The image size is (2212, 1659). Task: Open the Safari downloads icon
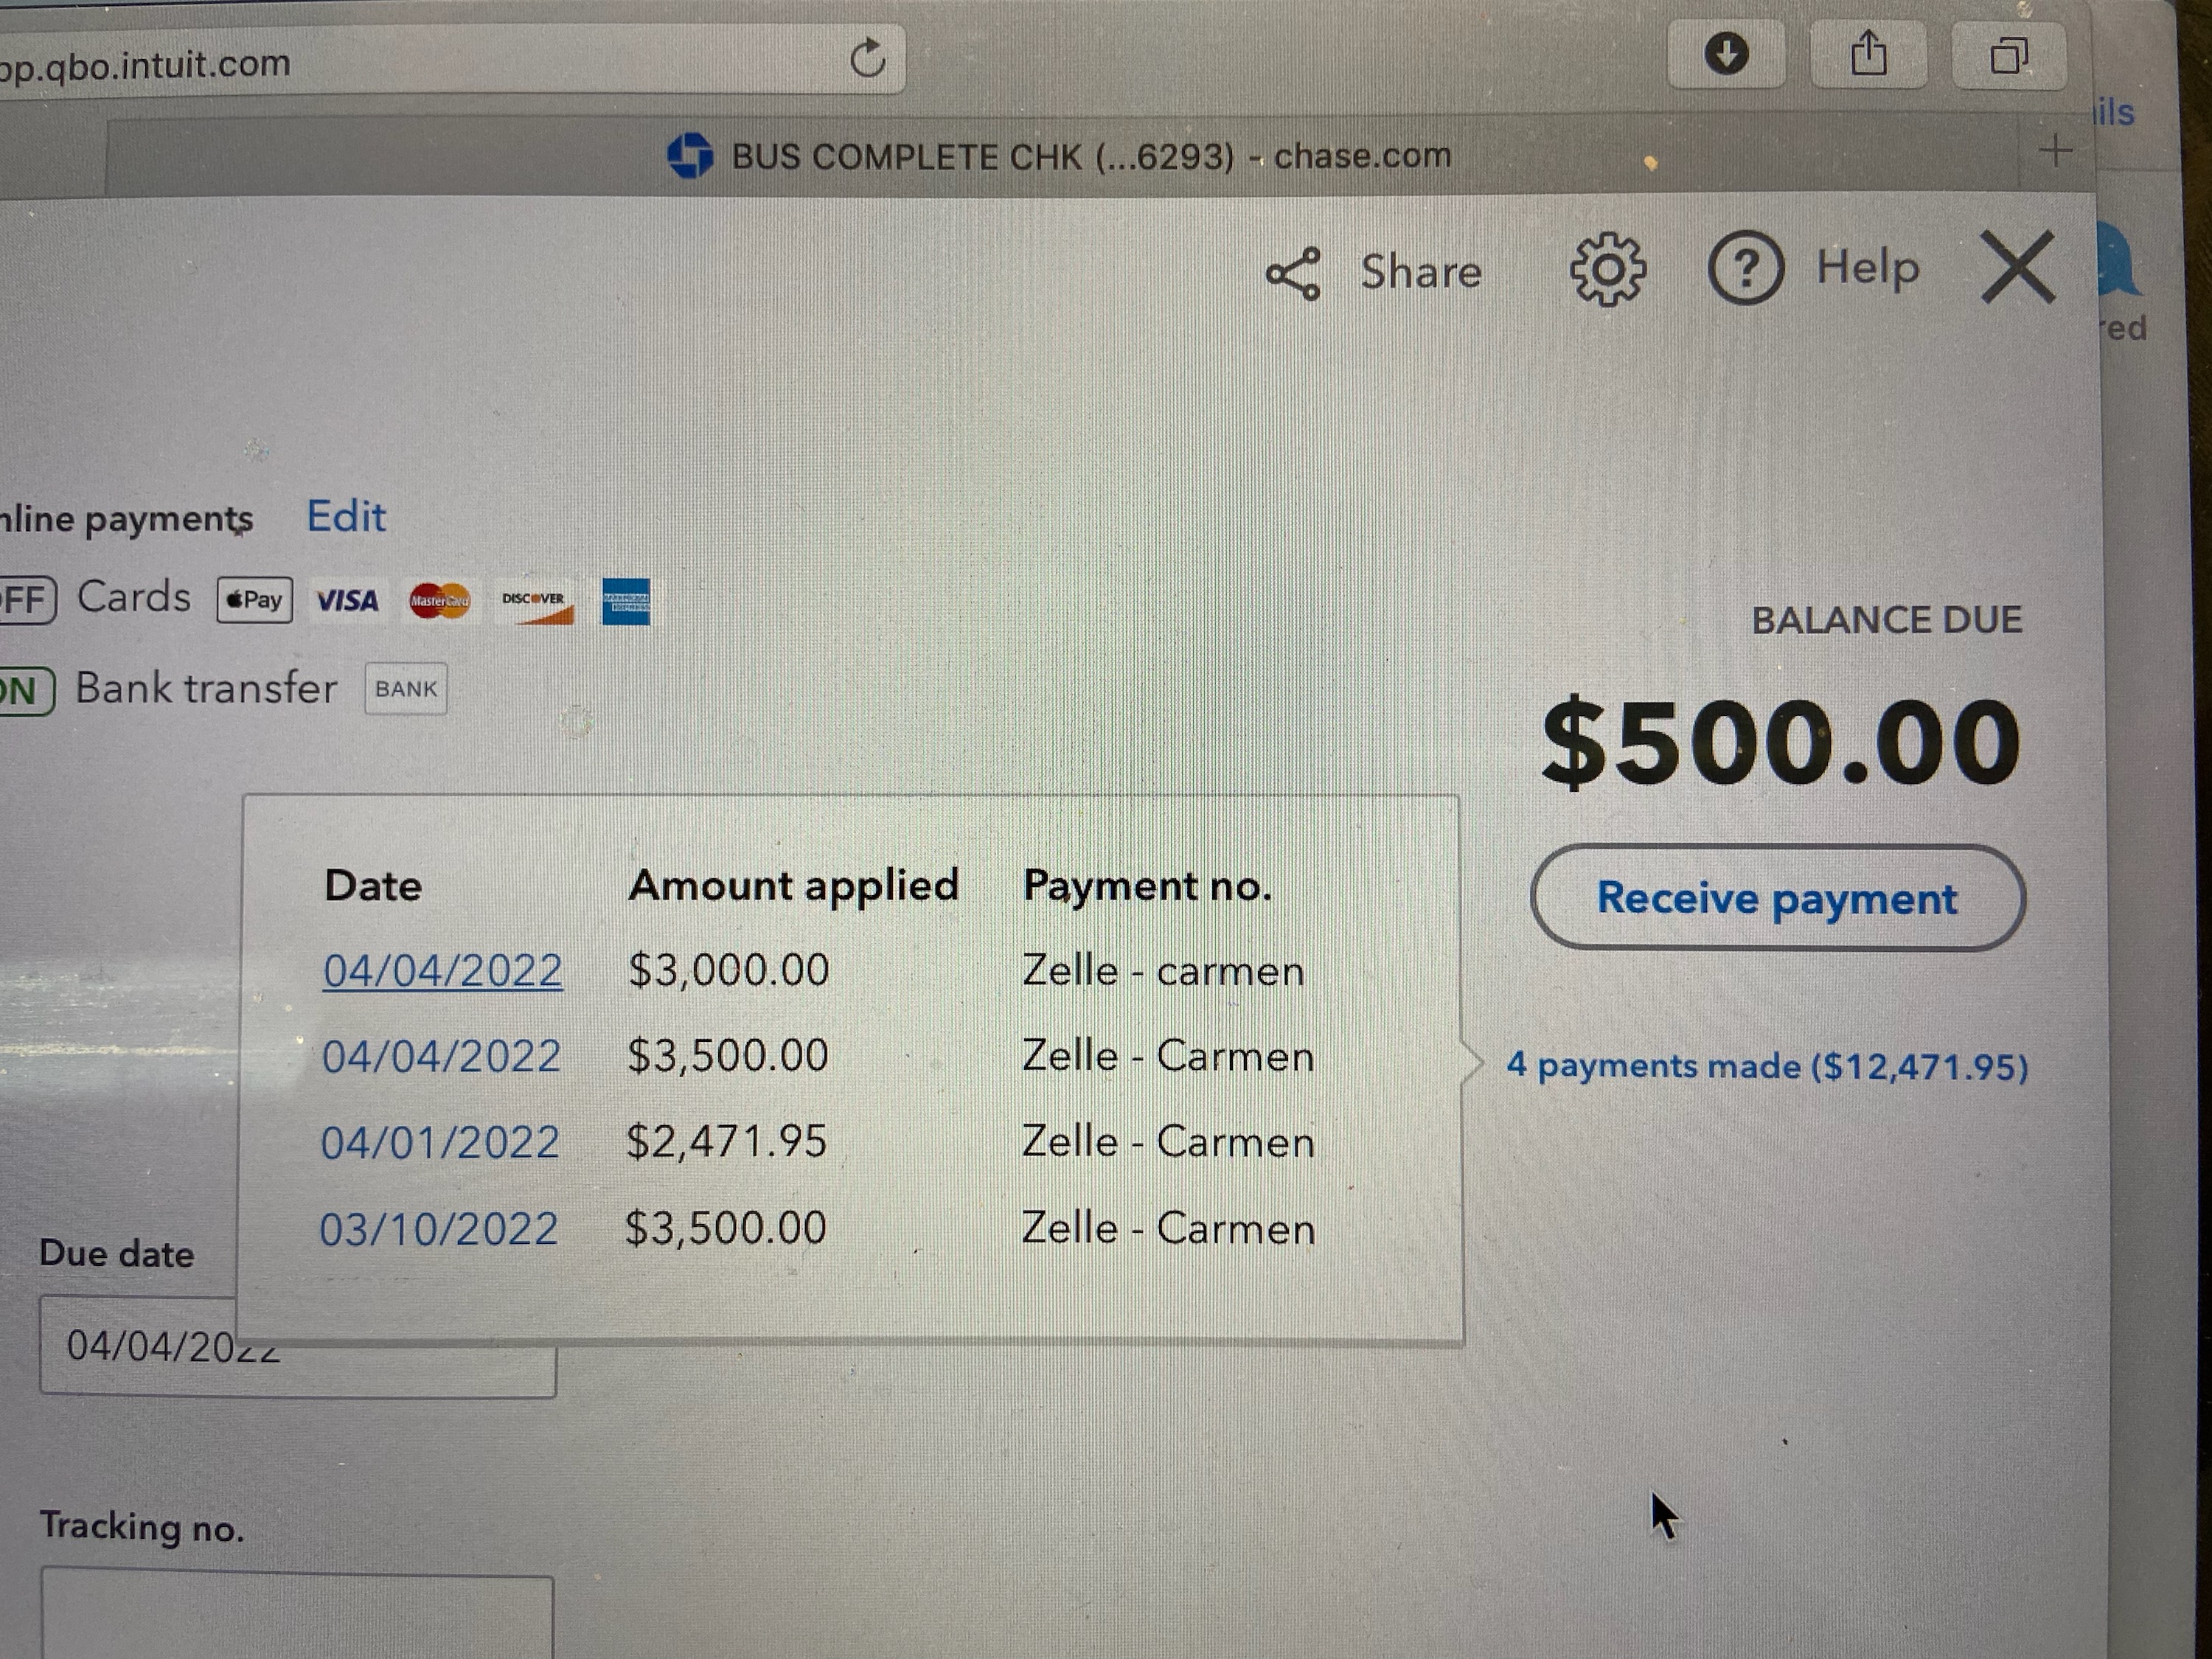(1726, 53)
